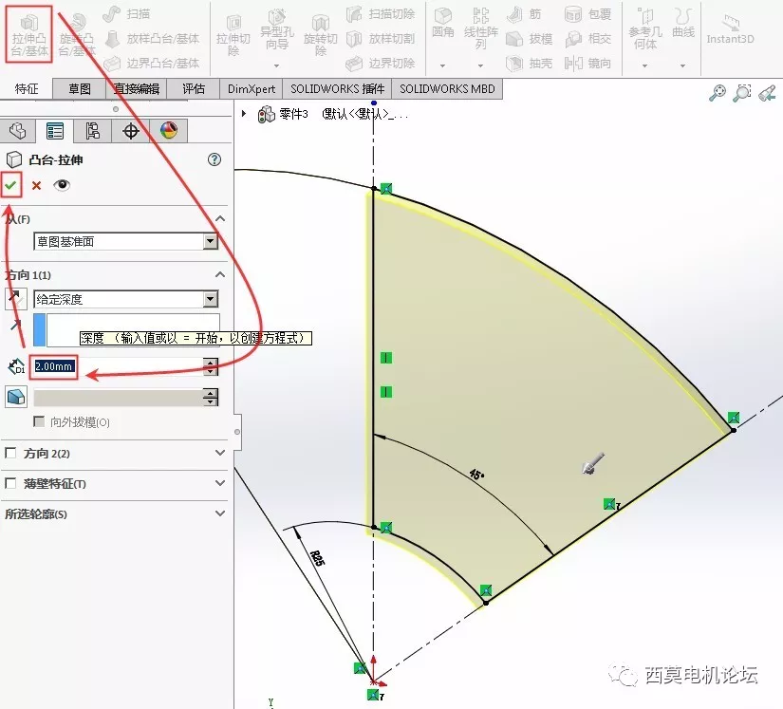Toggle detailed preview eye icon

[x=62, y=185]
